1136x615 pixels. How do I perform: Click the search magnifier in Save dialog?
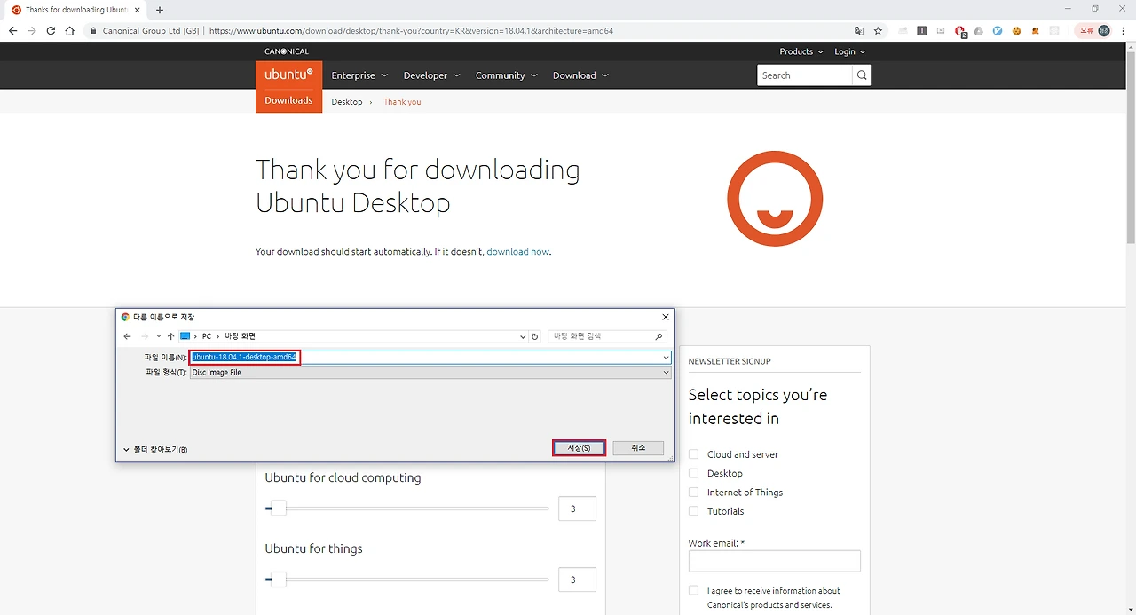[659, 336]
